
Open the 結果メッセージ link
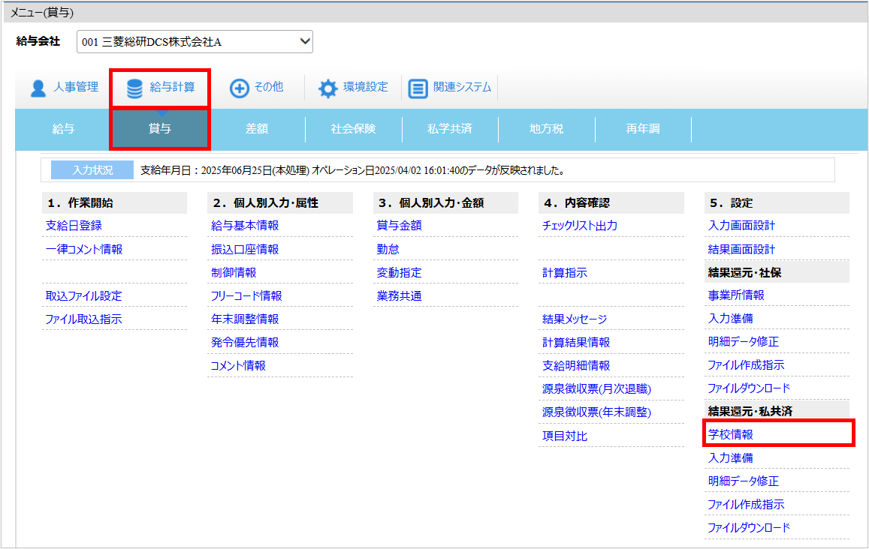pos(575,319)
